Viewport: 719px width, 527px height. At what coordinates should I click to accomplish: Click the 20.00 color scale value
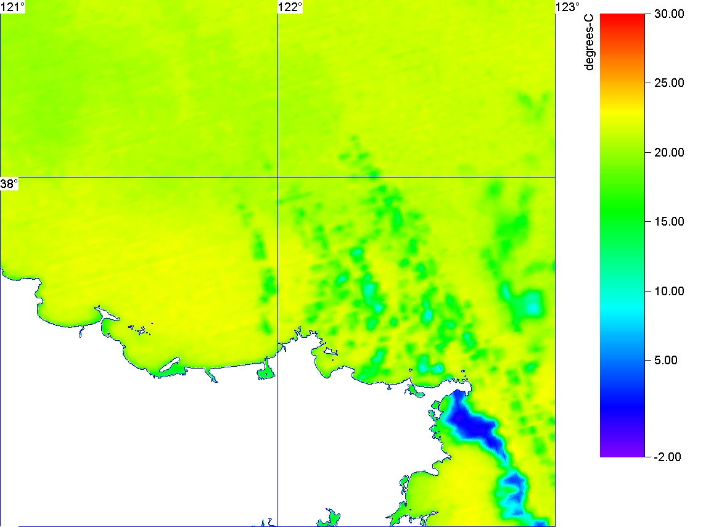click(669, 153)
